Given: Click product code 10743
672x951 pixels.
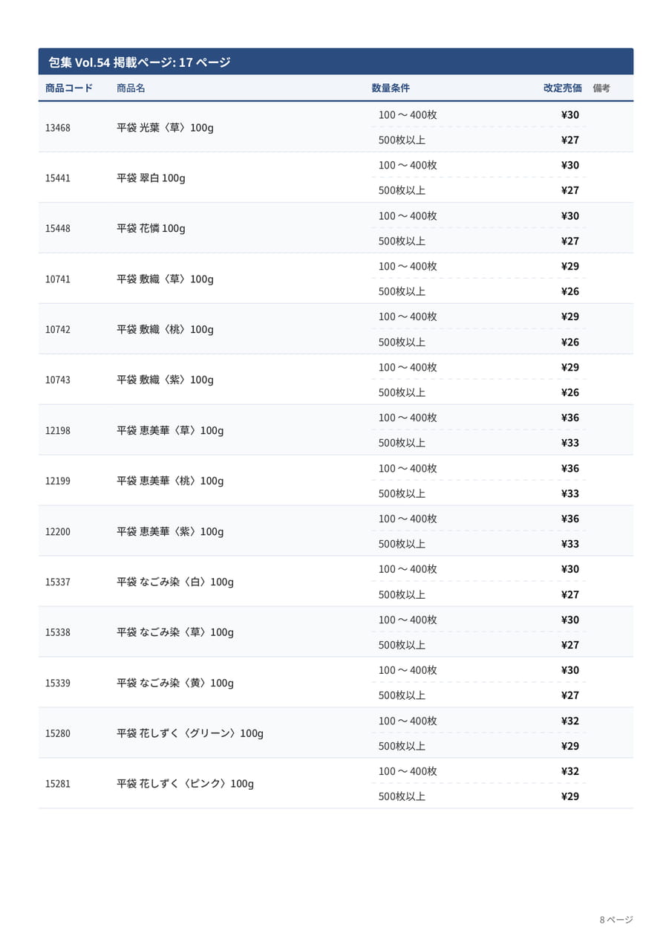Looking at the screenshot, I should point(58,380).
